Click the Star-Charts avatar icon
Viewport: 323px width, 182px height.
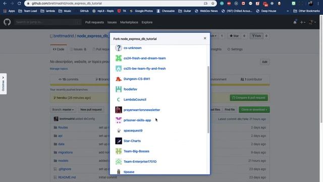(119, 141)
